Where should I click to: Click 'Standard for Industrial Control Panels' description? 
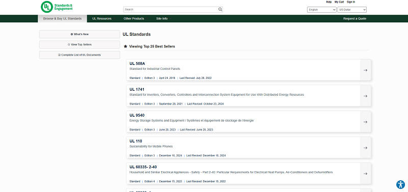(155, 69)
